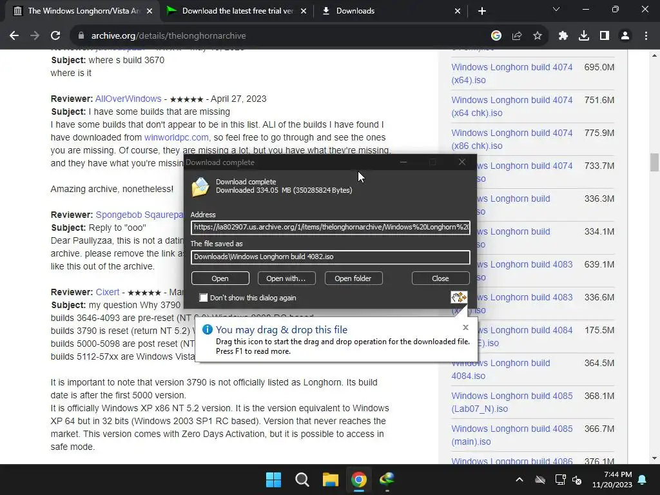Bookmark this page with the star icon
Image resolution: width=660 pixels, height=495 pixels.
click(x=538, y=36)
